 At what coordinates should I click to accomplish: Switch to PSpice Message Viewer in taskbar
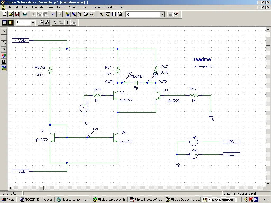146,200
